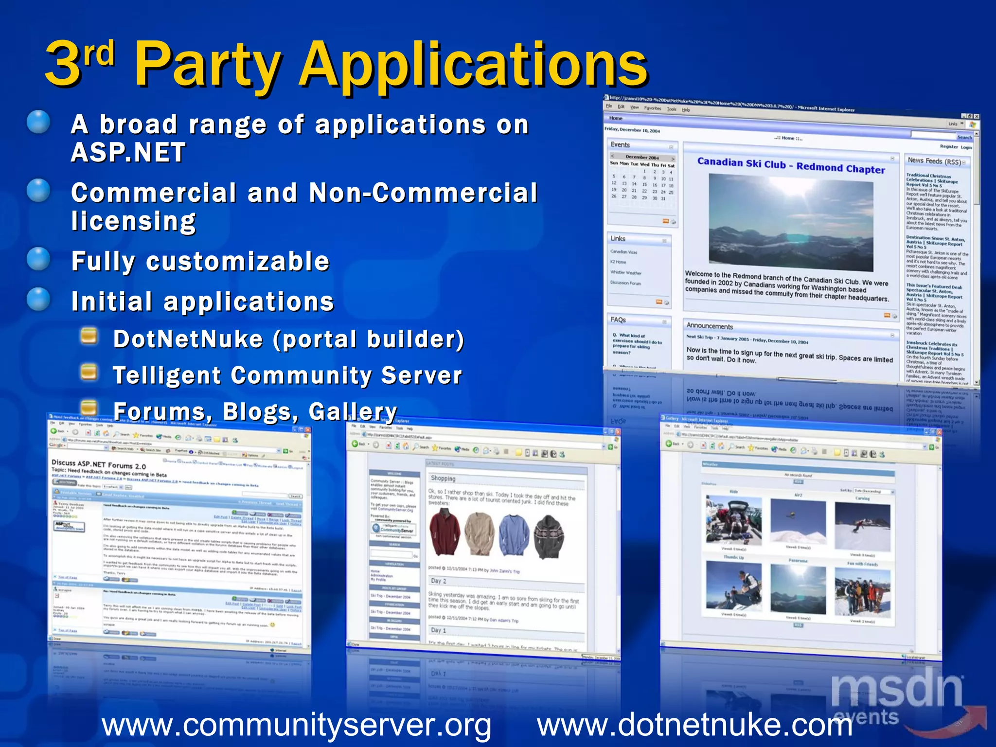The height and width of the screenshot is (747, 996).
Task: Open the Tools menu in DotNetNuke browser window
Action: pyautogui.click(x=671, y=109)
